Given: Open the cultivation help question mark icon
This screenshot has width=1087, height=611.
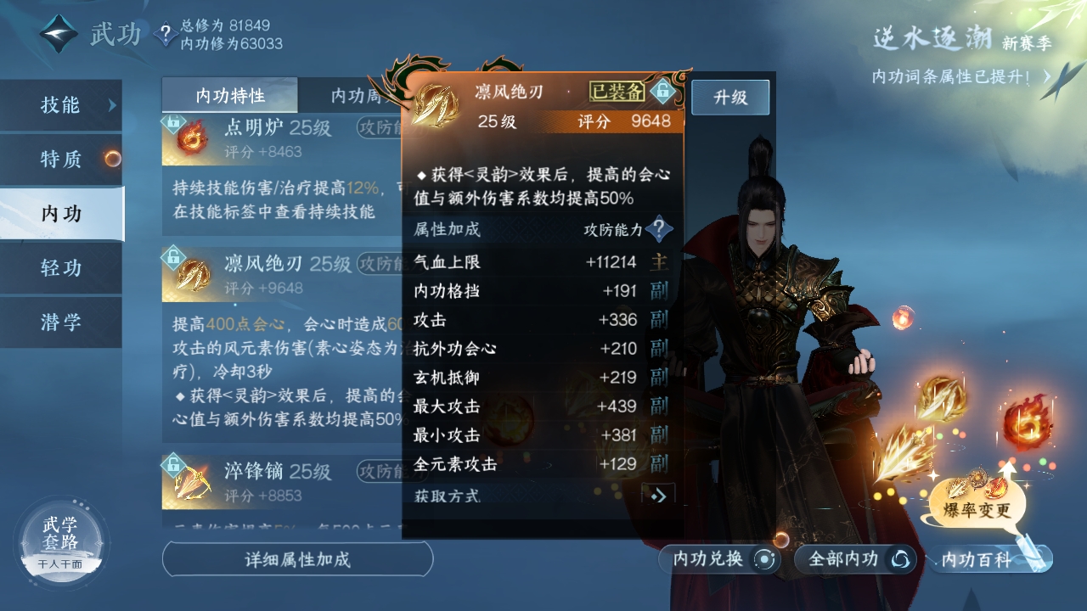Looking at the screenshot, I should [x=165, y=35].
